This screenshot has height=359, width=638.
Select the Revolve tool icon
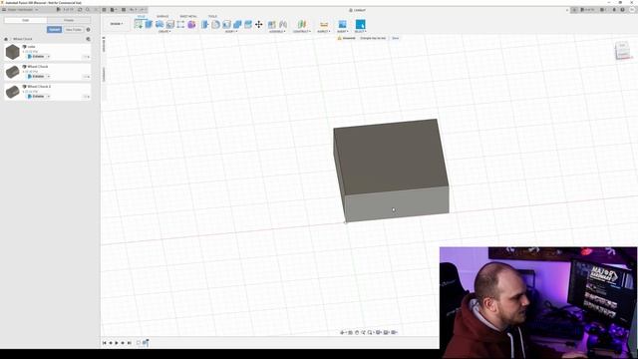[x=159, y=24]
